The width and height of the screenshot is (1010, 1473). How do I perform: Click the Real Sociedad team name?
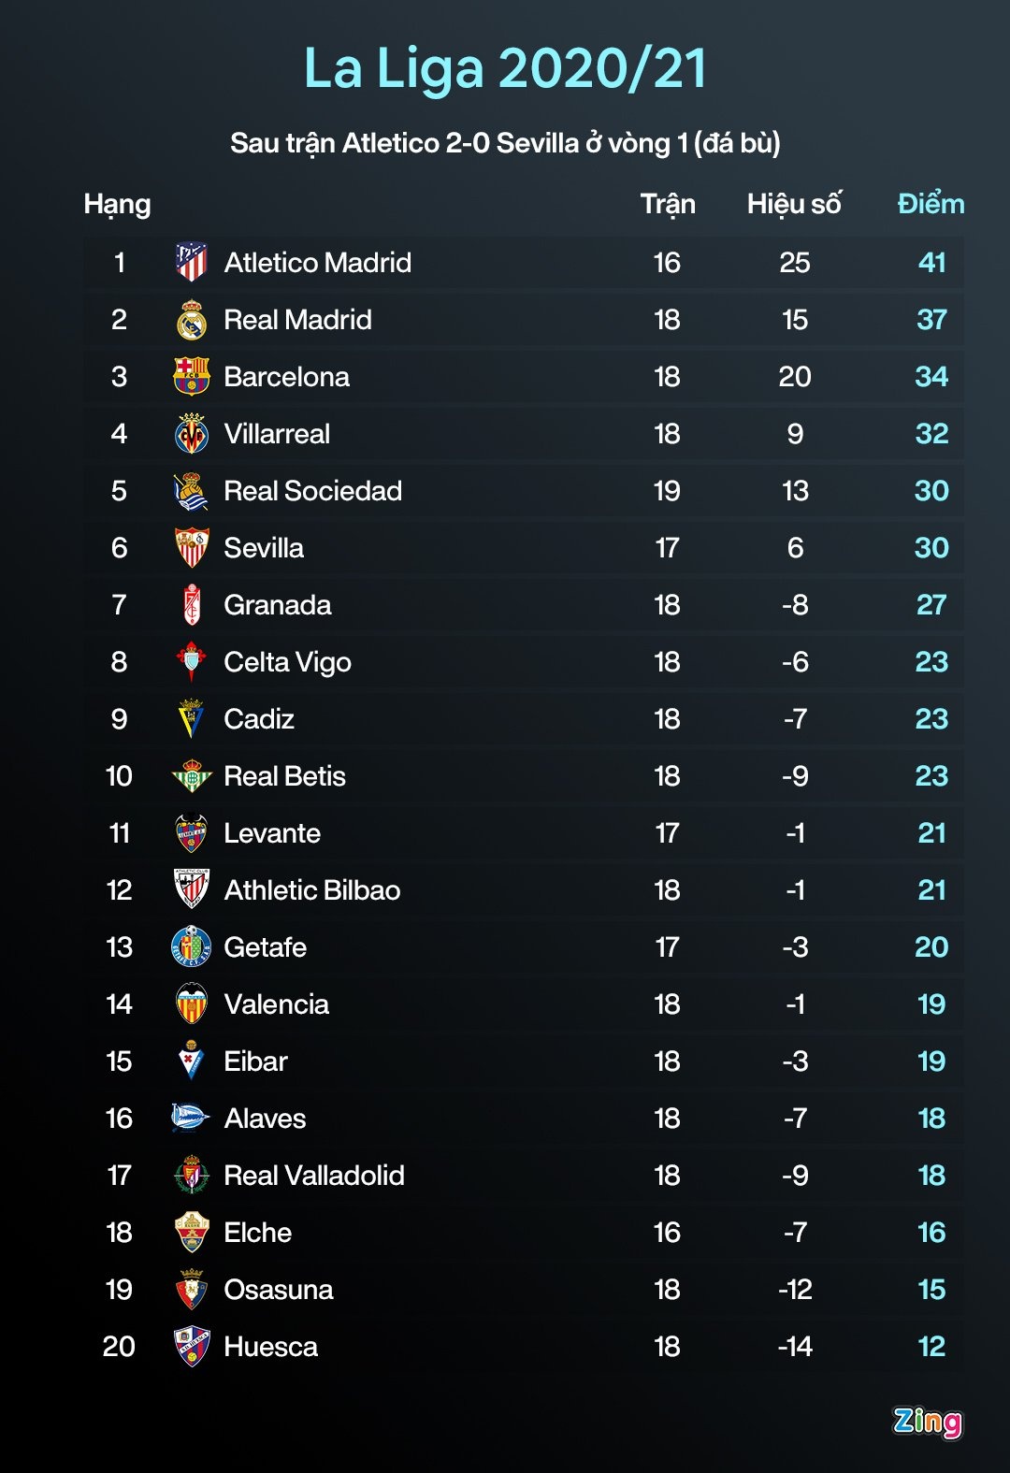(x=312, y=491)
